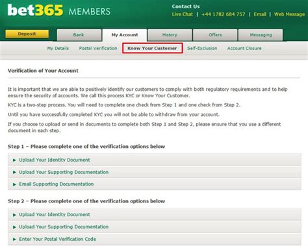Select the My Account tab
Image resolution: width=308 pixels, height=246 pixels.
click(125, 35)
